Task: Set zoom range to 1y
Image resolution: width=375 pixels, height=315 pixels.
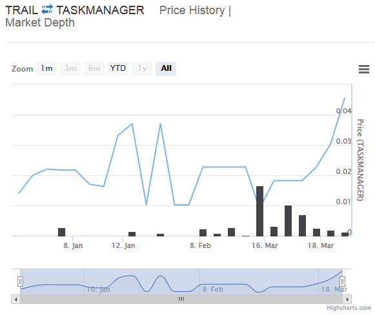Action: click(x=142, y=69)
